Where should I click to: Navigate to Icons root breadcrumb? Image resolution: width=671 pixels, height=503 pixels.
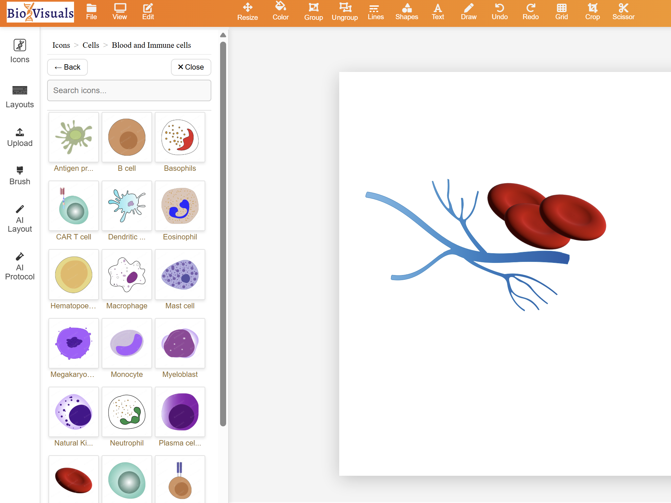61,45
